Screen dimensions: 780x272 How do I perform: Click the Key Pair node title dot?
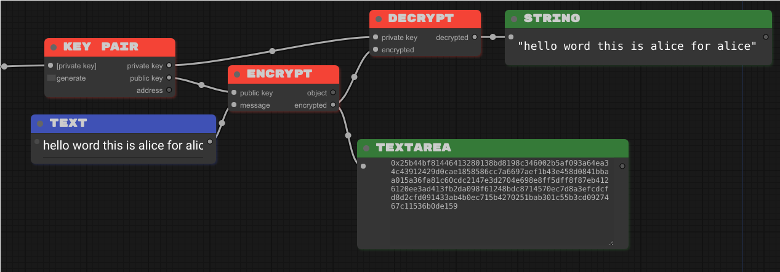[54, 47]
